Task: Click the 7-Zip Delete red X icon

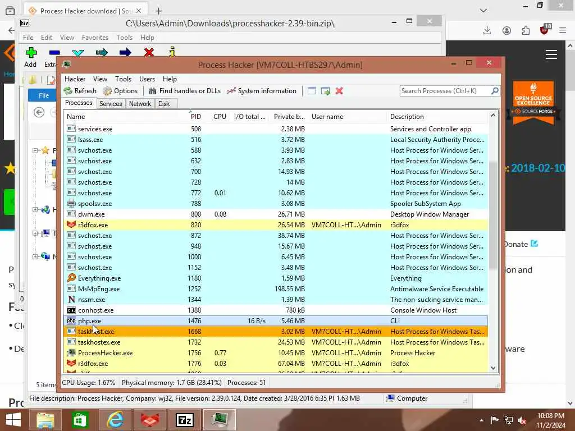Action: tap(149, 53)
